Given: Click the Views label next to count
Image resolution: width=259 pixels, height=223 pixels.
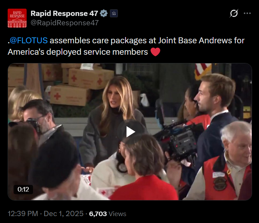Looking at the screenshot, I should coord(118,214).
